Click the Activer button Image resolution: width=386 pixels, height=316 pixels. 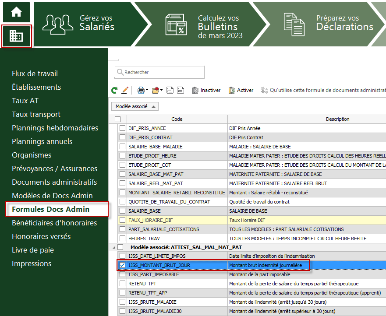coord(241,90)
